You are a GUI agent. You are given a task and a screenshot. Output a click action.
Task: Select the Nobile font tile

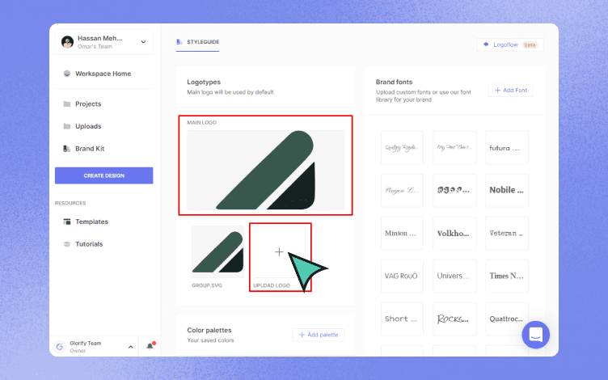pos(507,190)
